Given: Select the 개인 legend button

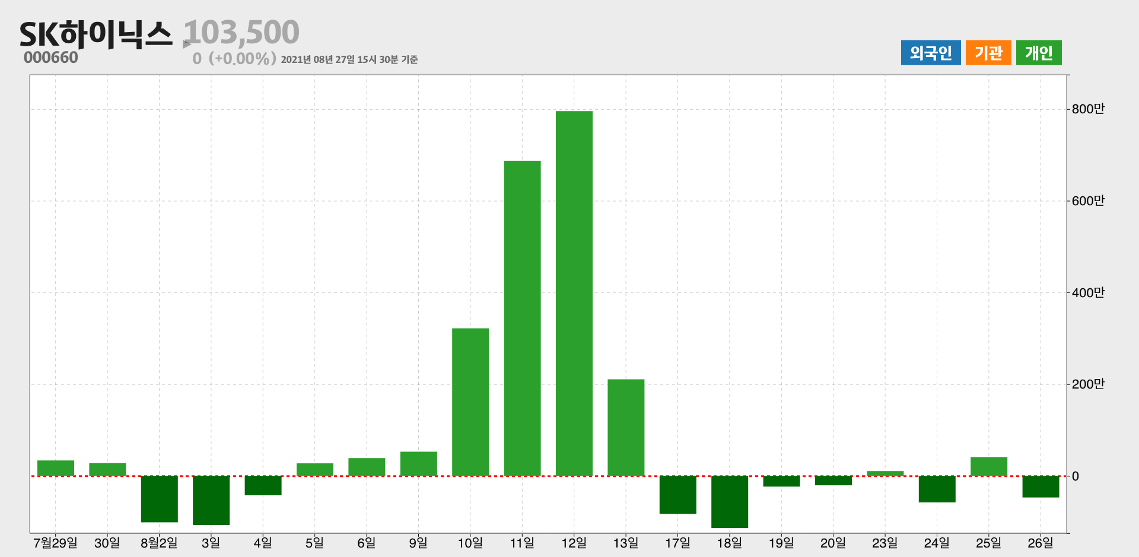Looking at the screenshot, I should (1039, 53).
